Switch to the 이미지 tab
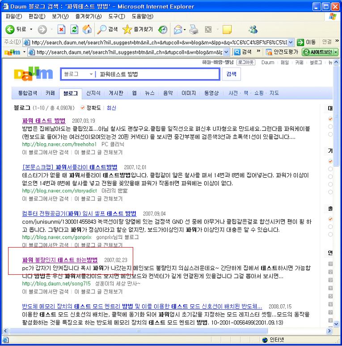The image size is (342, 346). tap(189, 93)
